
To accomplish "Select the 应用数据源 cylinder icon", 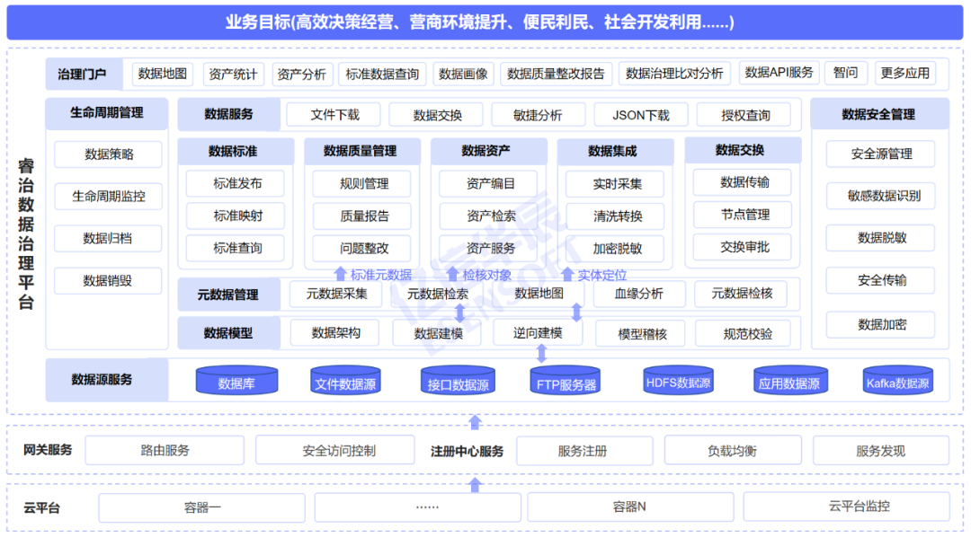I will pyautogui.click(x=789, y=381).
